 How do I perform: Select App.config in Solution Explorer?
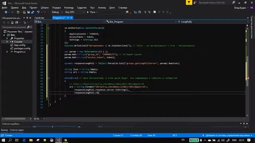click(20, 45)
